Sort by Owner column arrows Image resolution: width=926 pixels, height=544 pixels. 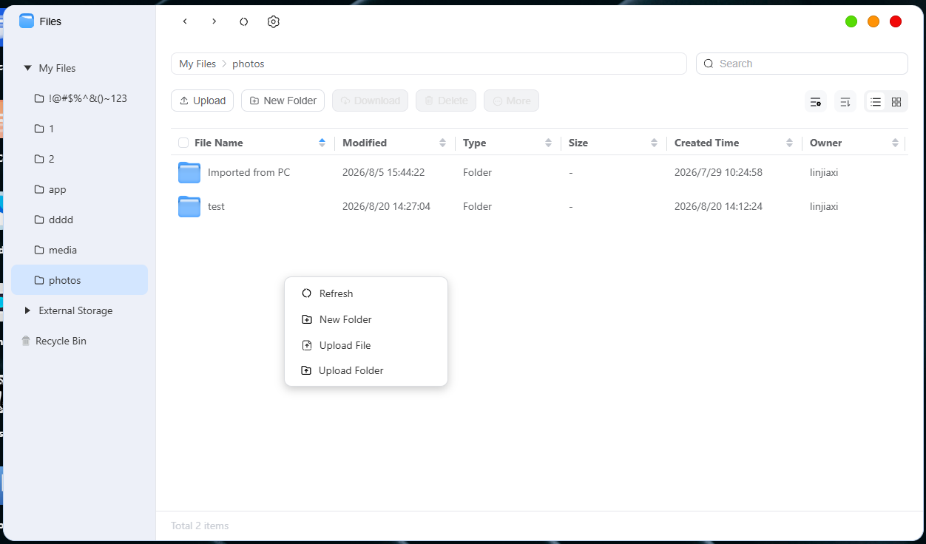(x=895, y=143)
